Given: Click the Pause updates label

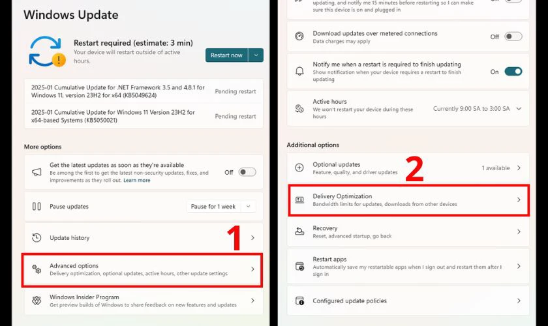Looking at the screenshot, I should [x=69, y=207].
